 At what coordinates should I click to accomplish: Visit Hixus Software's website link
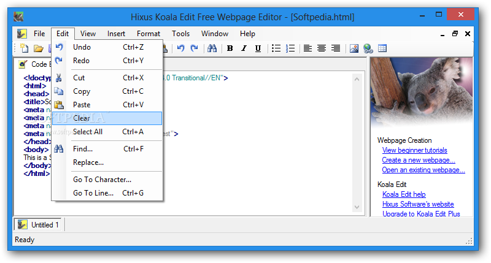(418, 204)
